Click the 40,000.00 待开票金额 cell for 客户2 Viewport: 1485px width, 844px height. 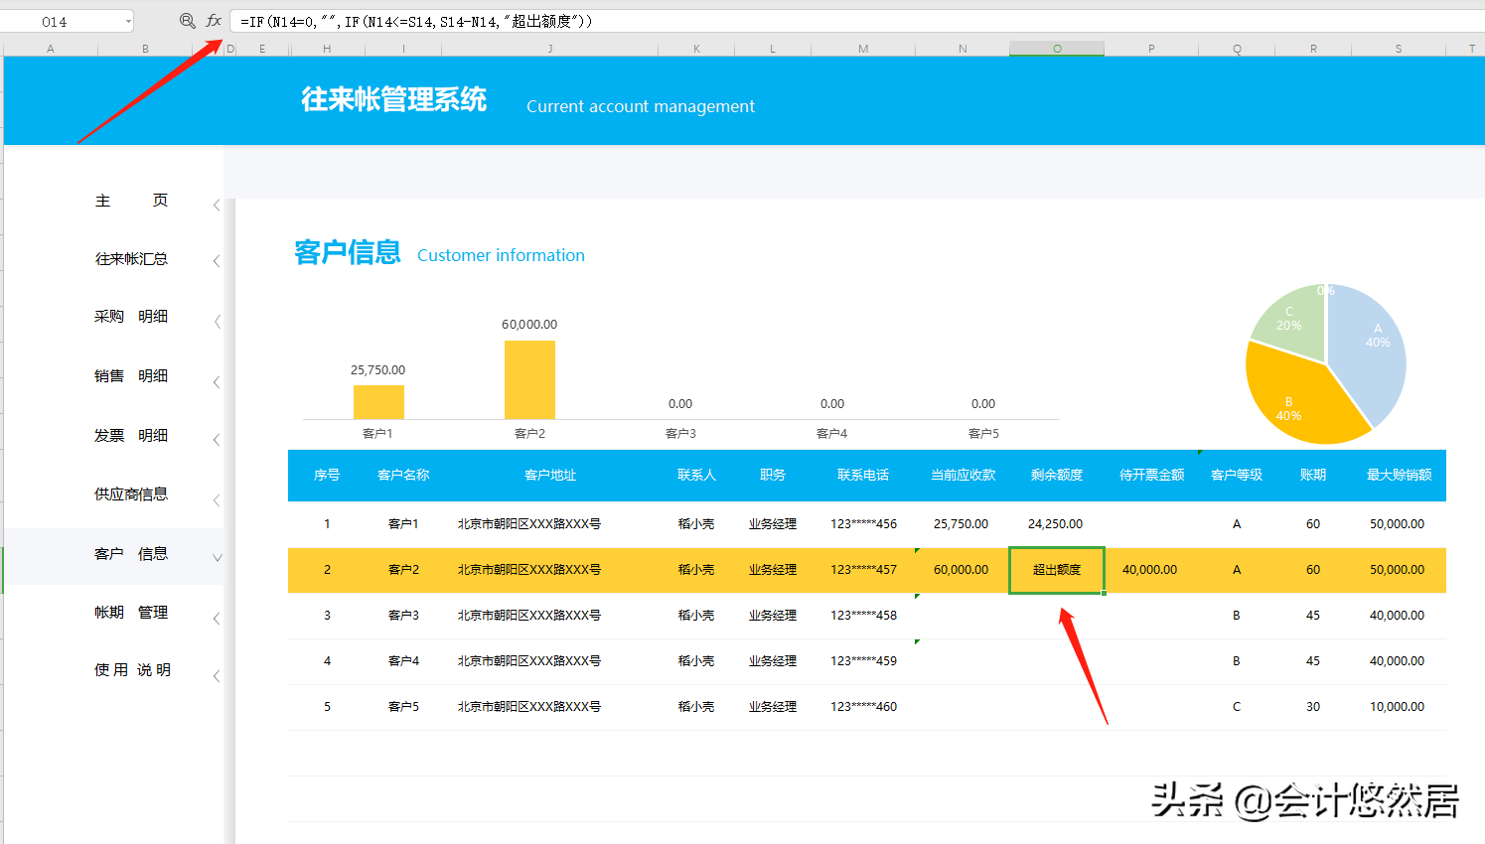1150,570
